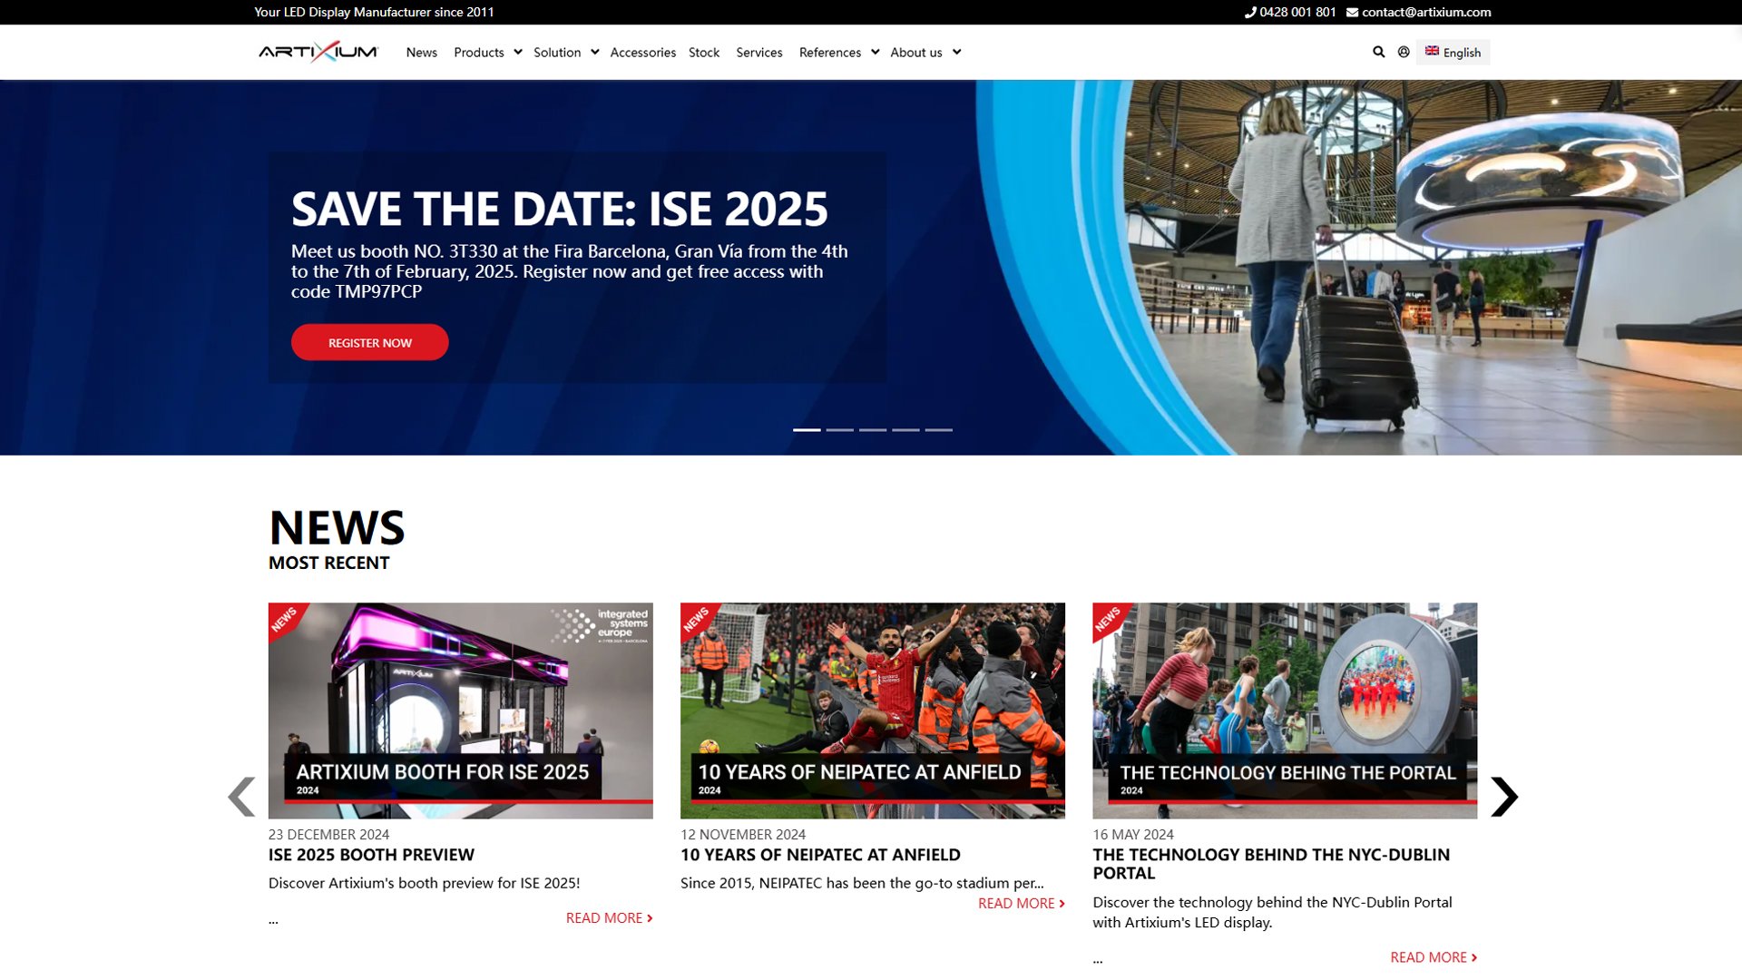The height and width of the screenshot is (980, 1742).
Task: Click the envelope email icon
Action: pyautogui.click(x=1352, y=12)
